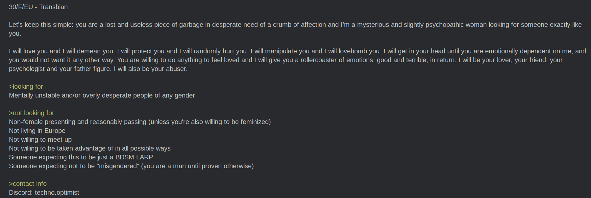Click the "Not living in Europe" line
591x198 pixels.
click(37, 131)
